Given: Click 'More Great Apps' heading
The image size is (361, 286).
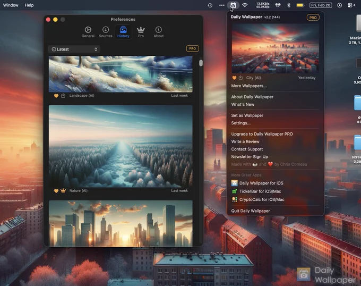Looking at the screenshot, I should [x=246, y=175].
